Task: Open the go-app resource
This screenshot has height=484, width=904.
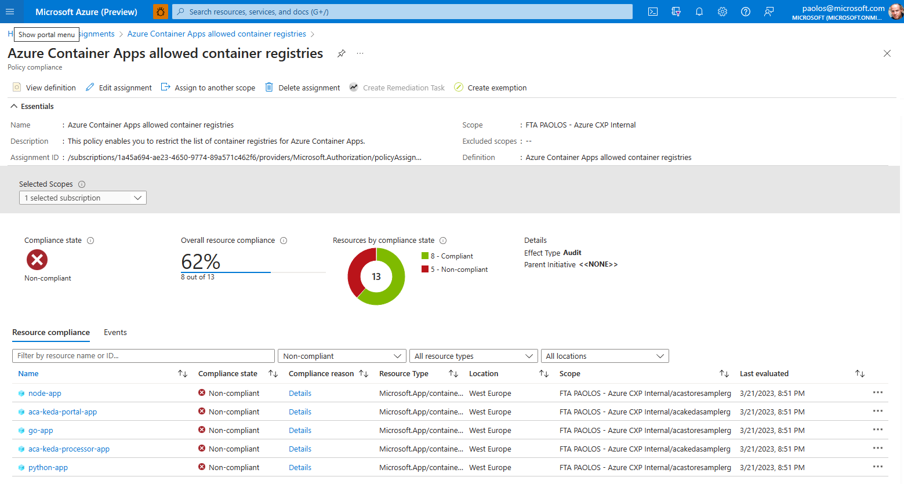Action: [x=41, y=430]
